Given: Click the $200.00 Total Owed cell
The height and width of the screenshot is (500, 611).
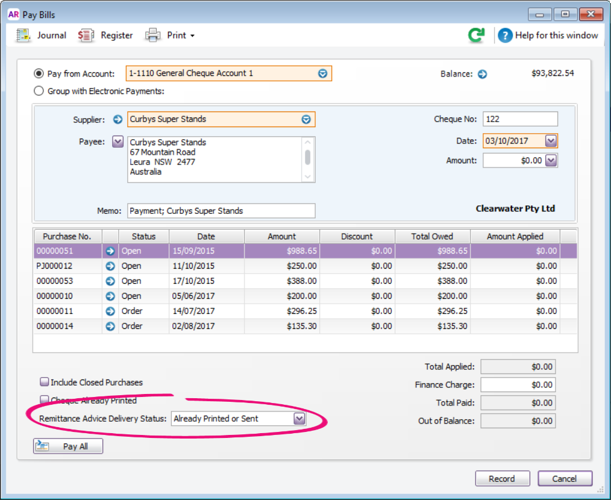Looking at the screenshot, I should [x=433, y=296].
